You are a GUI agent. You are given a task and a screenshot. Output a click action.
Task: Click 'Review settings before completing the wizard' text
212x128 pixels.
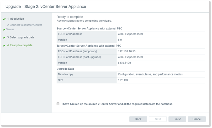84,21
